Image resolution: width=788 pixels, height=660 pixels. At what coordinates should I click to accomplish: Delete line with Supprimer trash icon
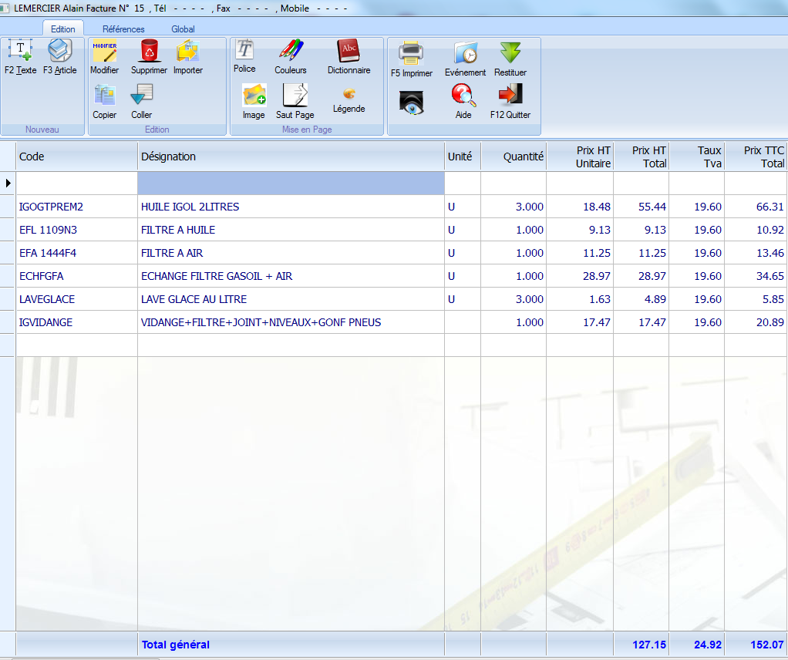coord(149,52)
